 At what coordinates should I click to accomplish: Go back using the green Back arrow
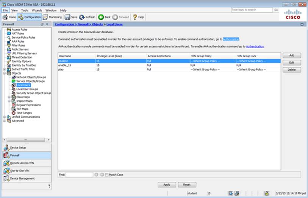[x=104, y=17]
